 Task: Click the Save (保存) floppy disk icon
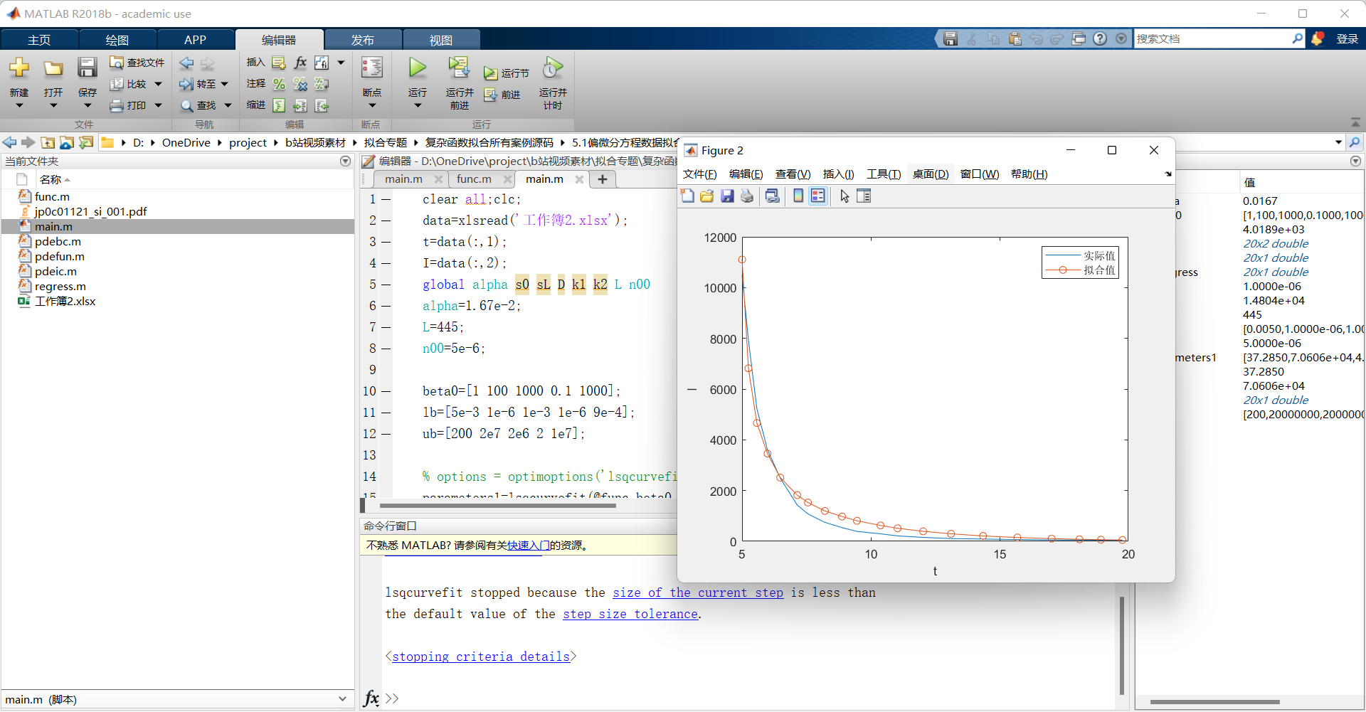tap(87, 69)
